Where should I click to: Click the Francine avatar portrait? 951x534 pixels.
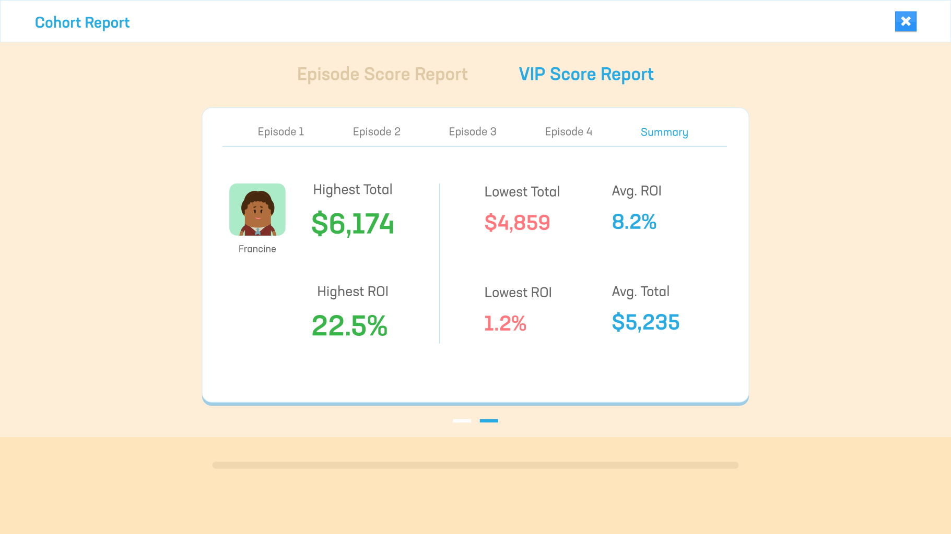coord(257,209)
